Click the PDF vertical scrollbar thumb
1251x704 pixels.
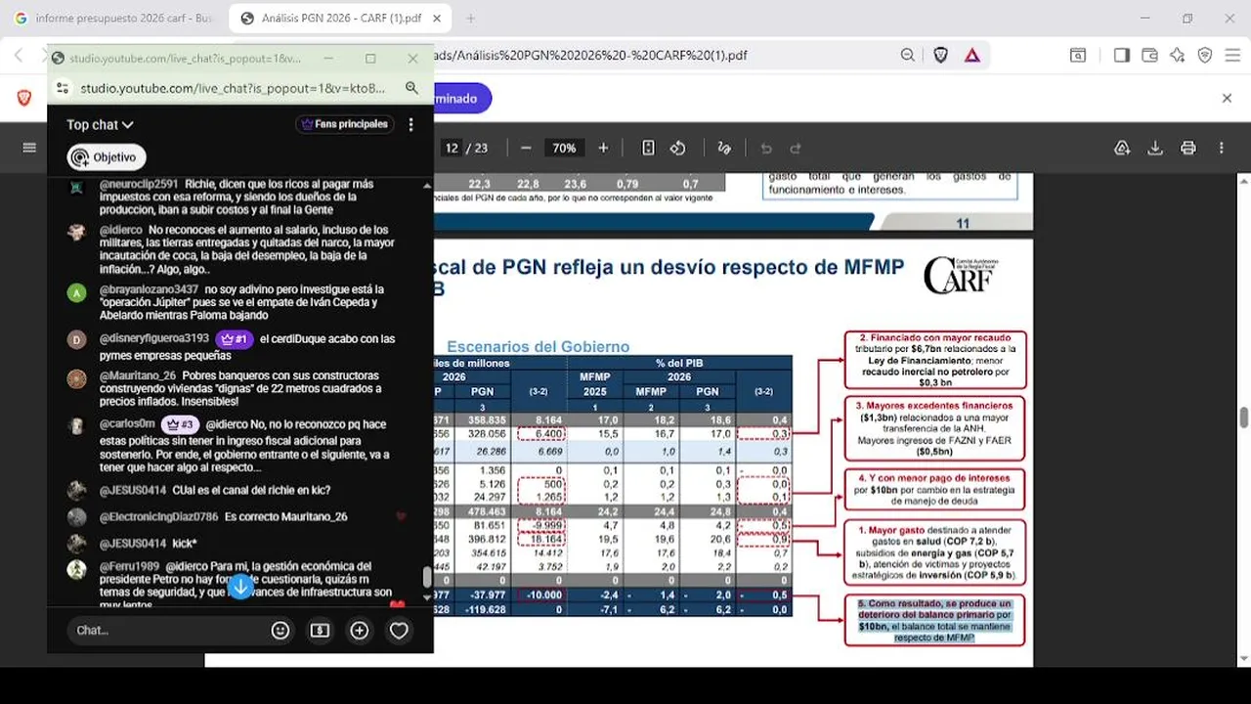1243,418
